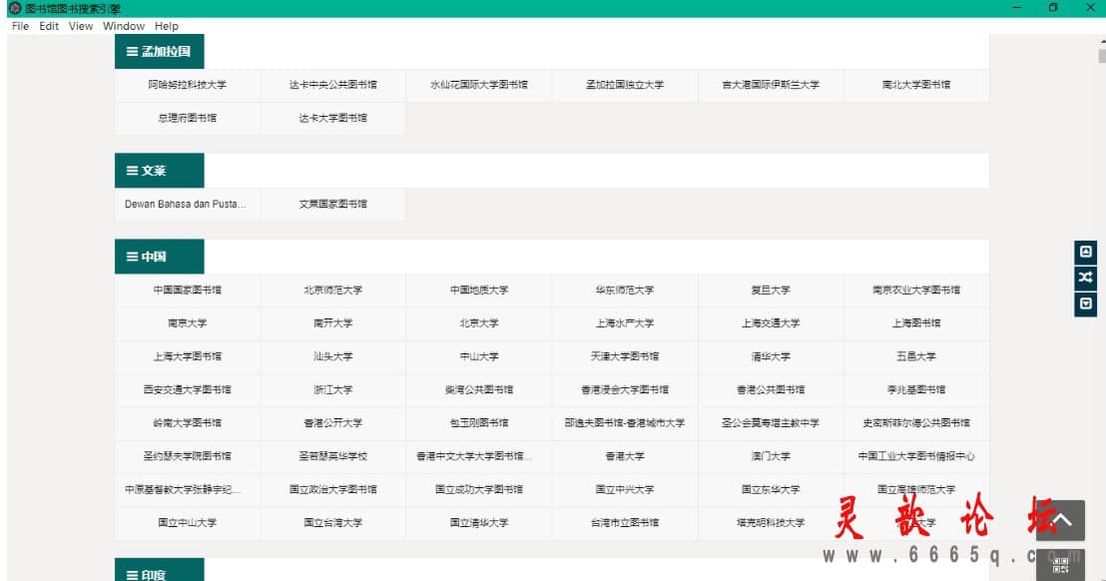
Task: Select the 中国 section header
Action: 160,257
